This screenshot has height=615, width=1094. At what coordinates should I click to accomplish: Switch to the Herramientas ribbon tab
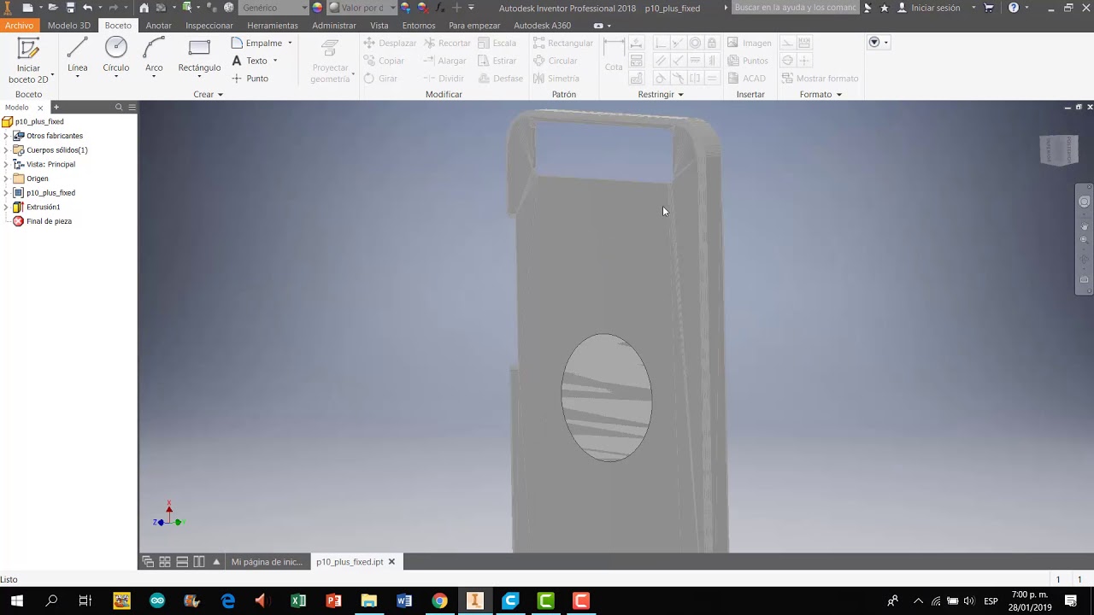[x=273, y=26]
